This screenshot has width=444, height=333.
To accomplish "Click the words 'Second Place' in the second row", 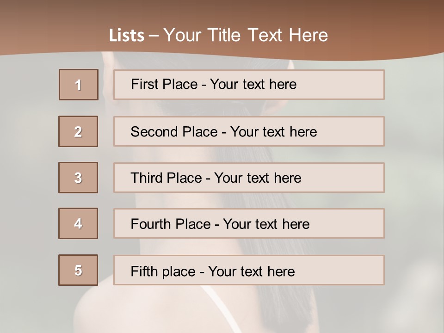I will point(174,132).
